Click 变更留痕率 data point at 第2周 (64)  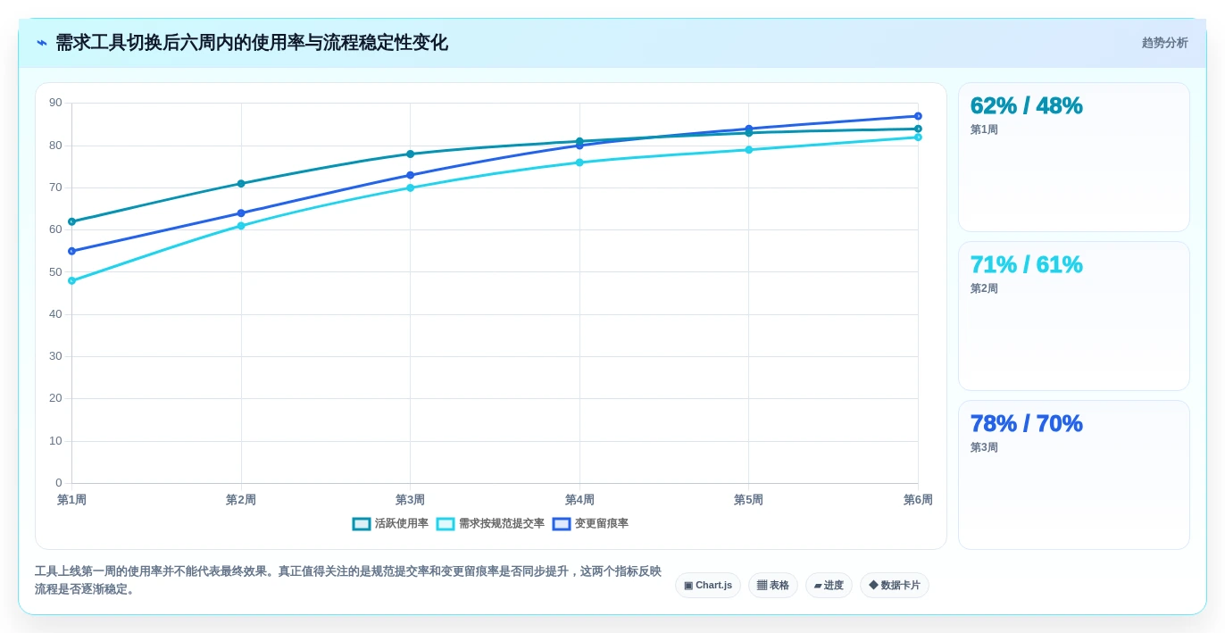pyautogui.click(x=241, y=213)
